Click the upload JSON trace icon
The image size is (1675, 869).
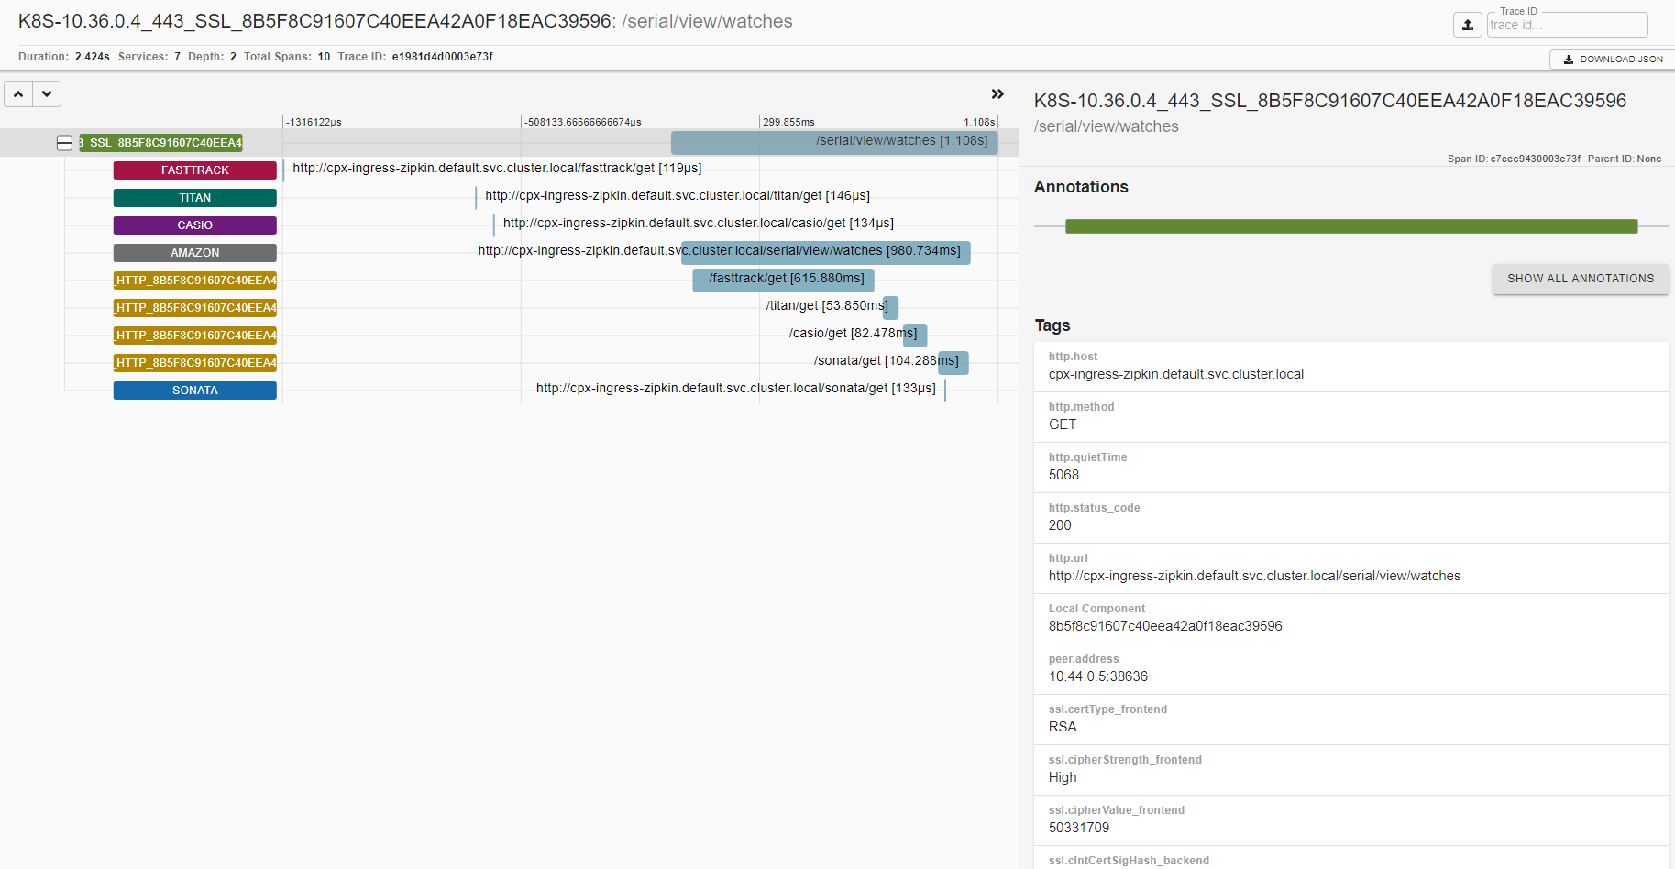(x=1467, y=25)
